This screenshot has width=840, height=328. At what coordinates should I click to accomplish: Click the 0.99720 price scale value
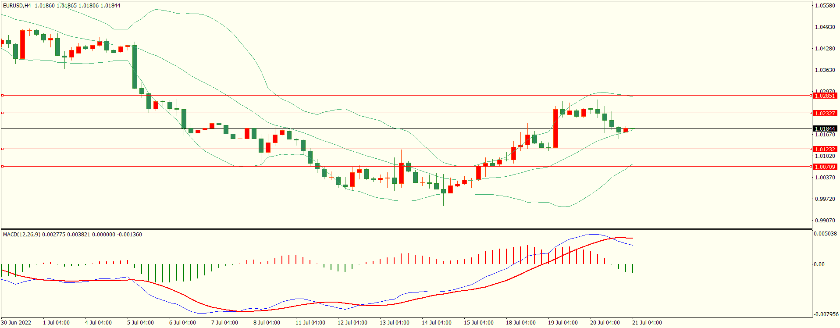click(825, 199)
